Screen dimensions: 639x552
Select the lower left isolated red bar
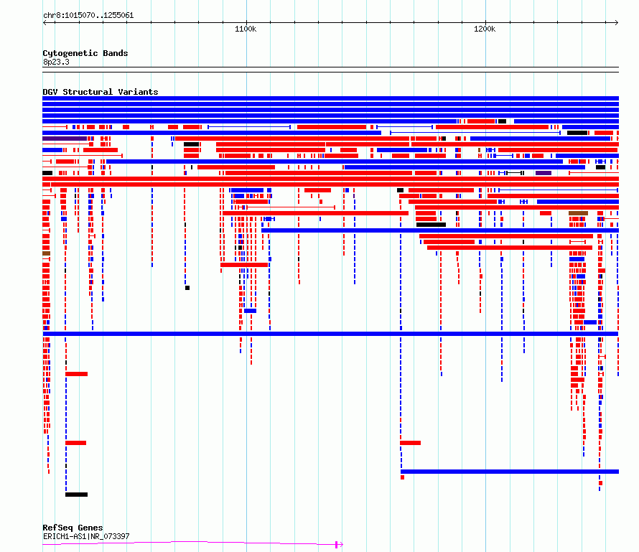click(x=76, y=443)
